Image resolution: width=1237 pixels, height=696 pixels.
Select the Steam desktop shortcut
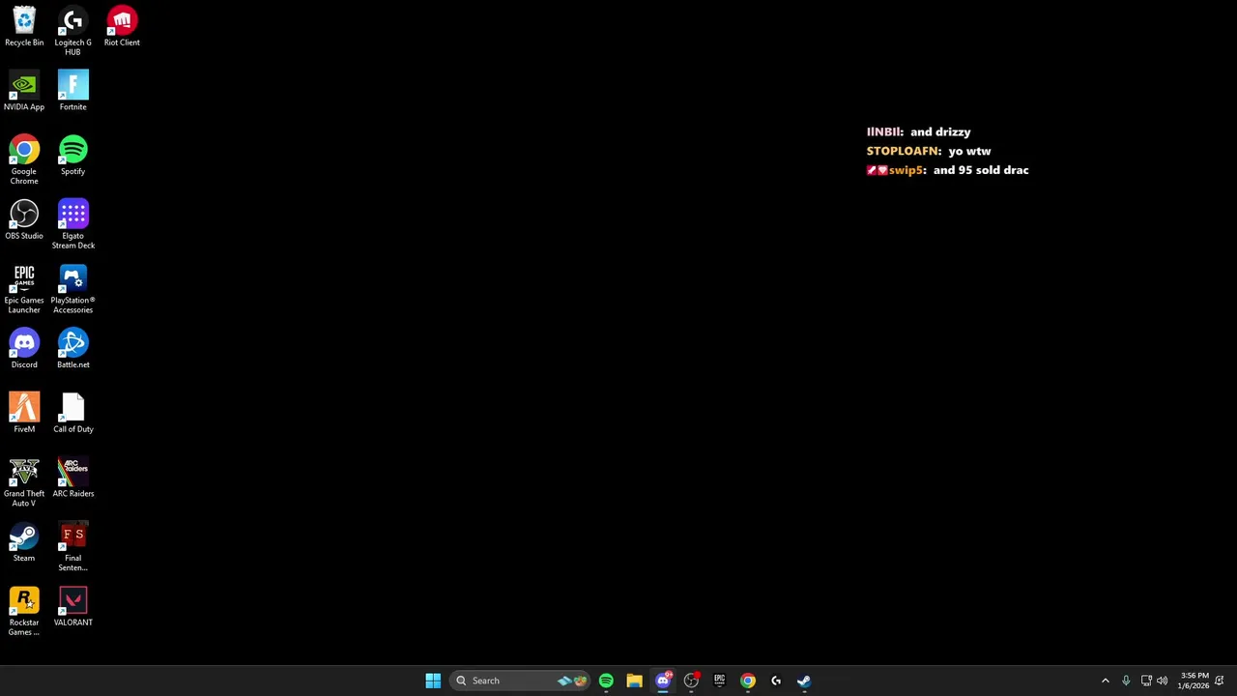[x=24, y=542]
